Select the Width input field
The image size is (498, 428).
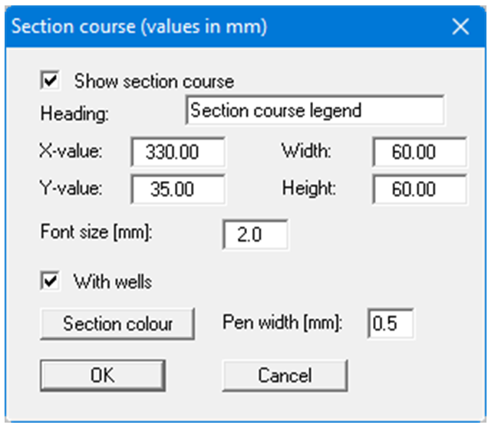click(x=419, y=152)
